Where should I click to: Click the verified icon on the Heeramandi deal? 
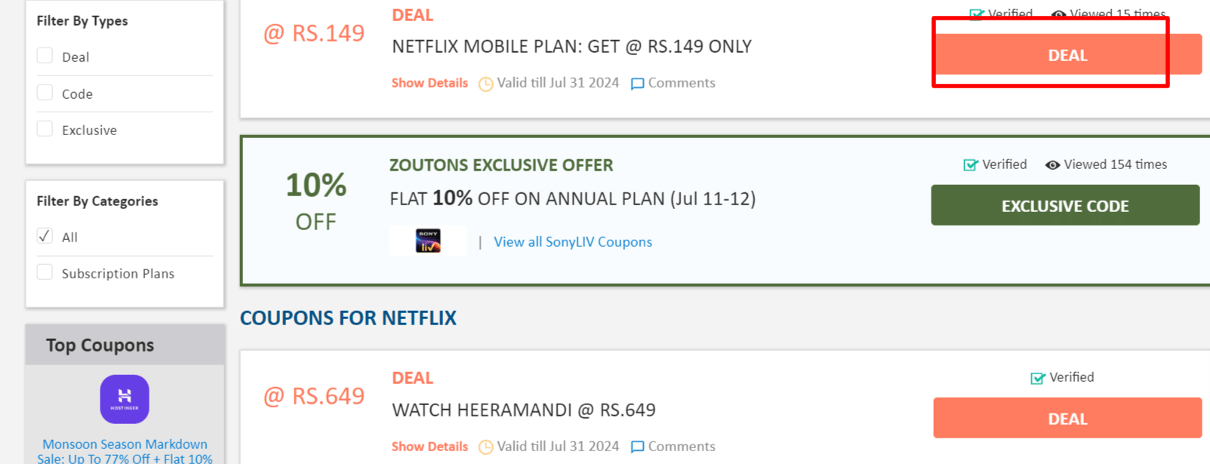coord(1036,376)
